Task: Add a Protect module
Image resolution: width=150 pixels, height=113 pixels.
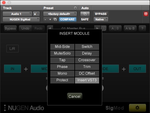Action: pyautogui.click(x=62, y=80)
